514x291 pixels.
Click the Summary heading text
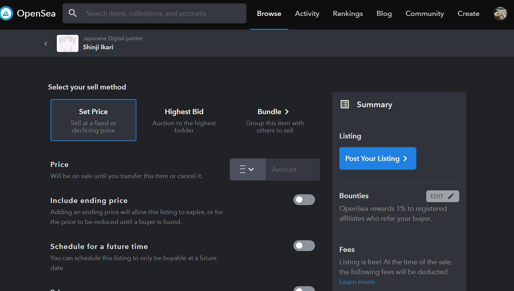375,105
